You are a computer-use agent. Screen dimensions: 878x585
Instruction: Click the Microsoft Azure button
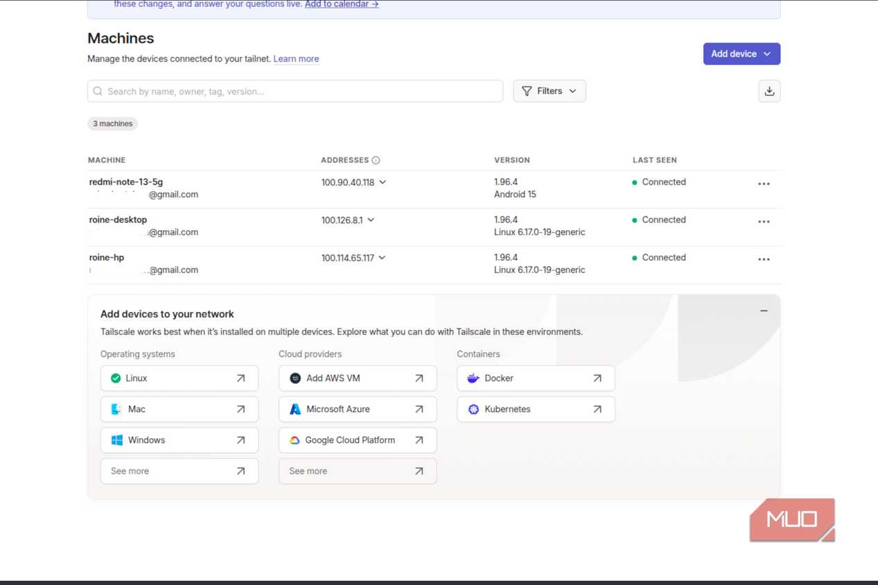[358, 409]
